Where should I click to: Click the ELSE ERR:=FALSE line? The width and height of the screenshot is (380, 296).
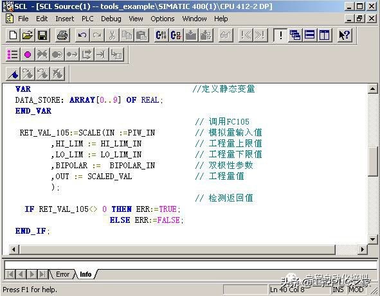[147, 220]
